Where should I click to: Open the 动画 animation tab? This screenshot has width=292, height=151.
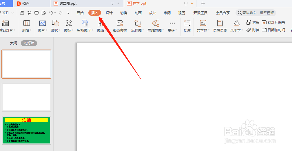click(x=138, y=13)
